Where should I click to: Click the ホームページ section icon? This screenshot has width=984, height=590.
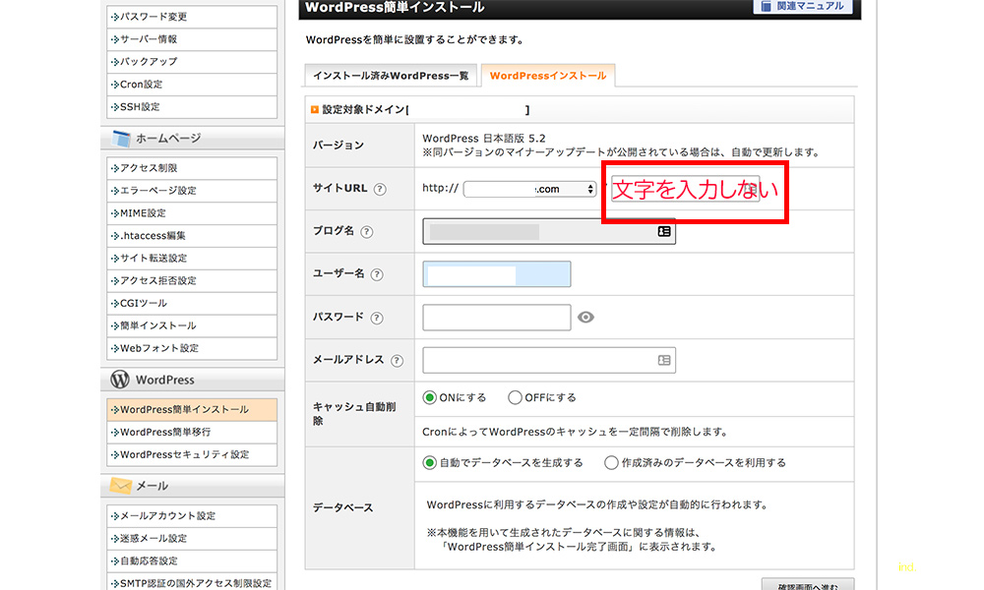tap(121, 138)
